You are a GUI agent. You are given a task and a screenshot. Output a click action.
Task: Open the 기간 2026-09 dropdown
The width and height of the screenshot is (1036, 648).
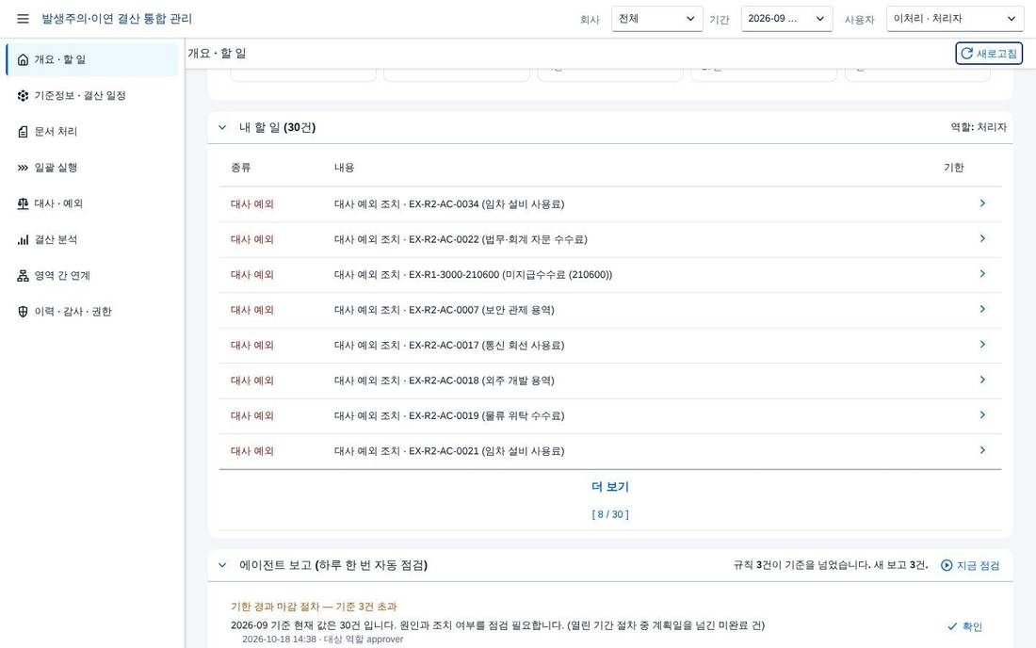786,19
